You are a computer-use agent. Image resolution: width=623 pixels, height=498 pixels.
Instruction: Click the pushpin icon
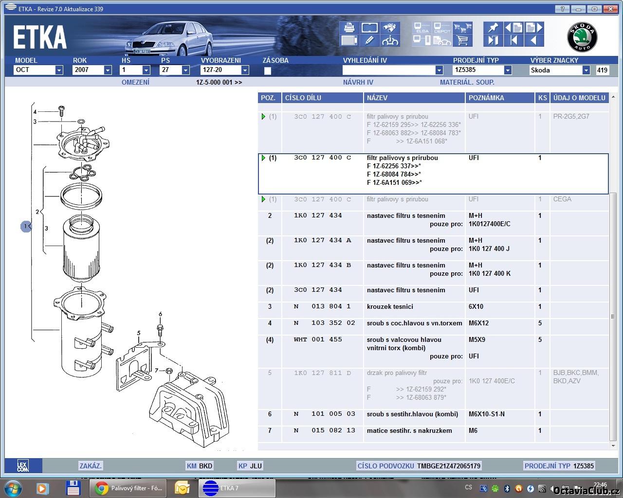493,28
